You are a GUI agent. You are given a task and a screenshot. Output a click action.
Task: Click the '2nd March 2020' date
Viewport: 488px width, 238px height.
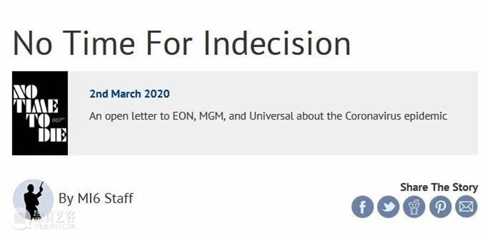(x=129, y=94)
